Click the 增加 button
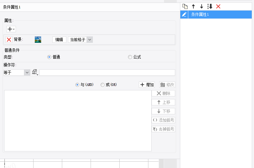This screenshot has height=168, width=254. point(147,85)
